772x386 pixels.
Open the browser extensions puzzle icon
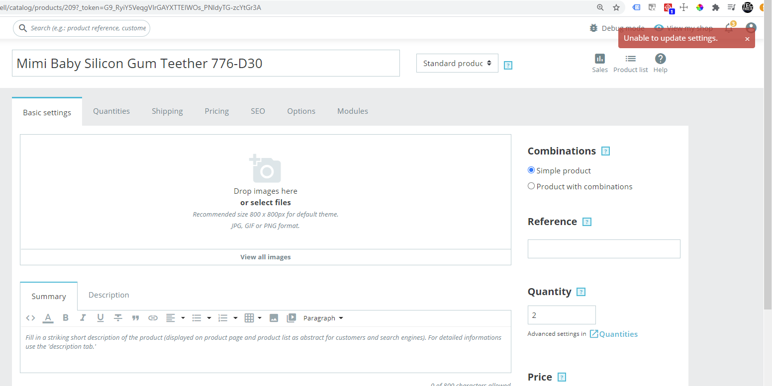click(x=716, y=7)
